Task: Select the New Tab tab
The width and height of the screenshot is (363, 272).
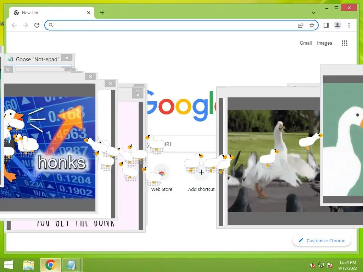Action: coord(52,13)
